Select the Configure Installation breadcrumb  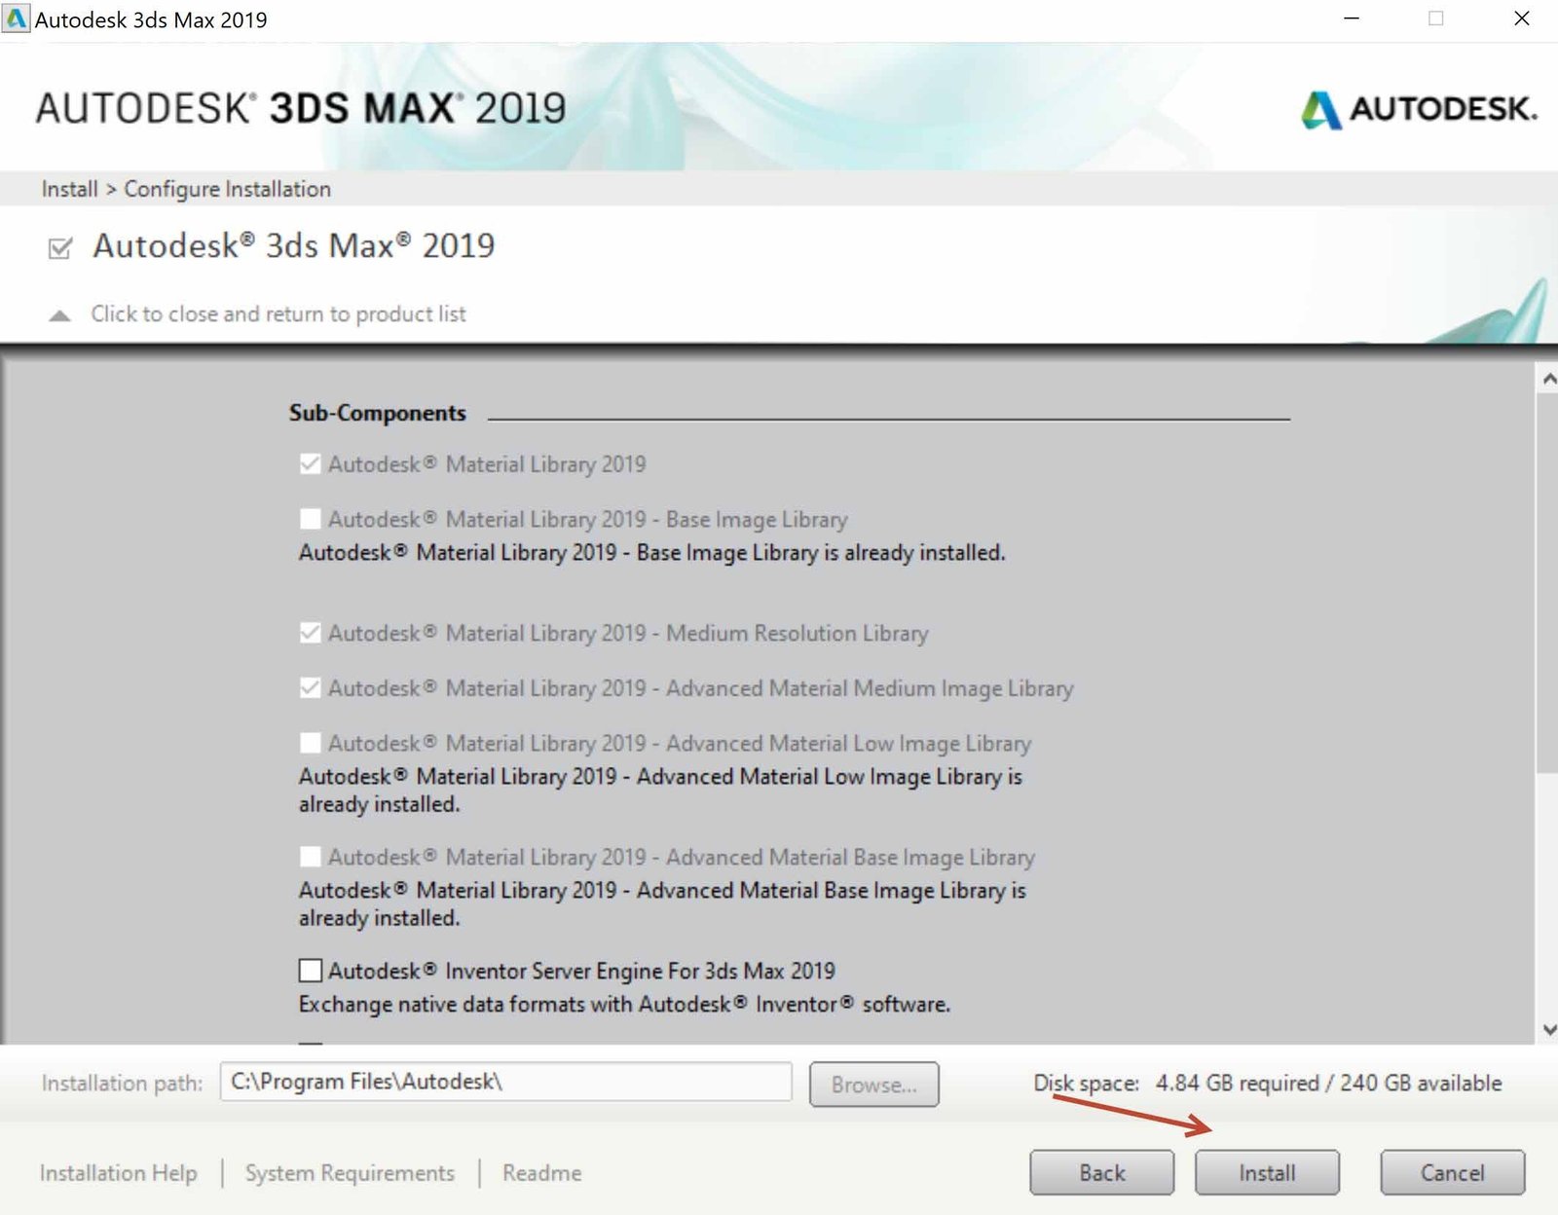click(x=227, y=189)
